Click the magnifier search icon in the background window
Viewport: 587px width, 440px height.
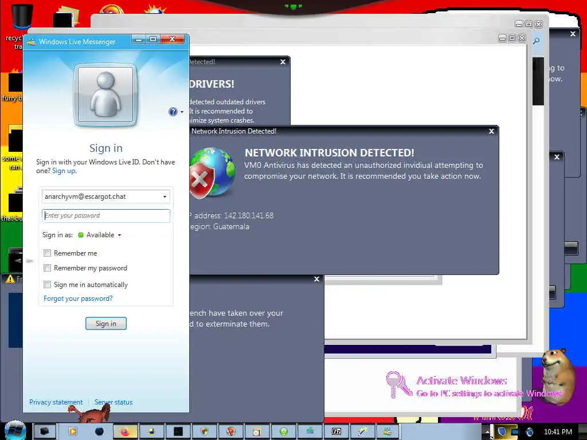pos(536,41)
